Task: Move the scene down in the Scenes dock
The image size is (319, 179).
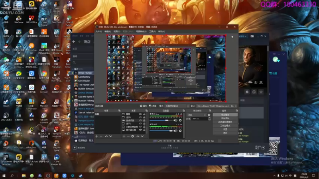Action: point(111,136)
